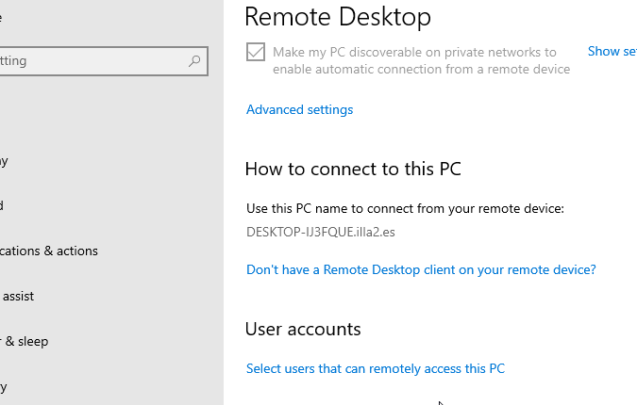637x405 pixels.
Task: Click the enable automatic connection description text
Action: (x=421, y=69)
